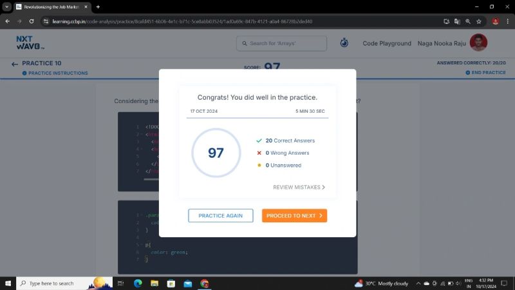Viewport: 515px width, 290px height.
Task: Bookmark this page with star icon
Action: [478, 21]
